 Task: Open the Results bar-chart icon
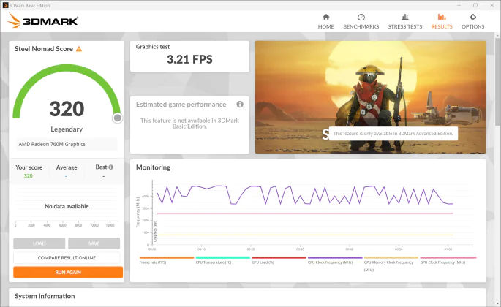(442, 17)
